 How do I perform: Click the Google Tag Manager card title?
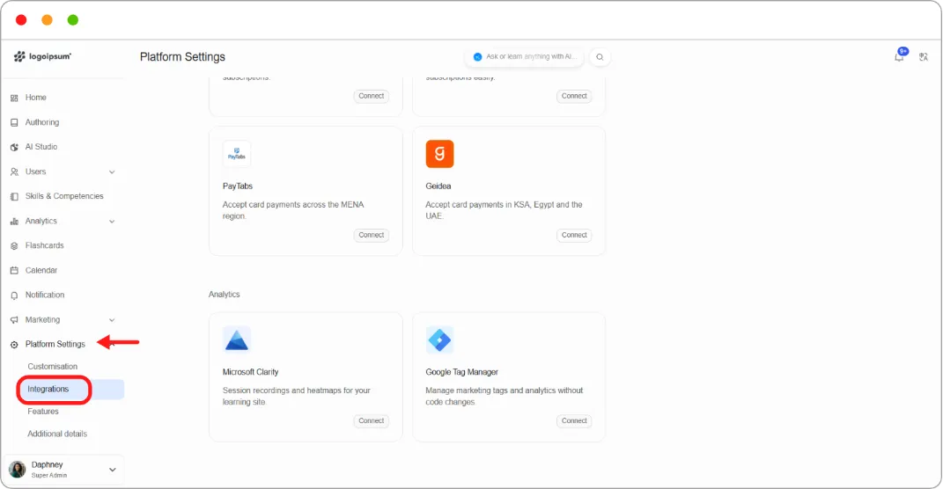pos(462,372)
